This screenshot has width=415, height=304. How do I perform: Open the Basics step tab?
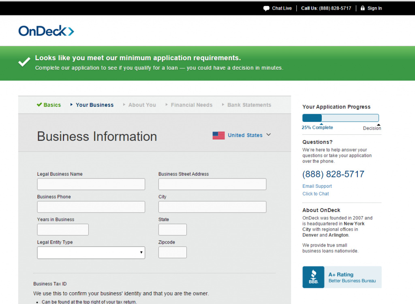pos(49,105)
